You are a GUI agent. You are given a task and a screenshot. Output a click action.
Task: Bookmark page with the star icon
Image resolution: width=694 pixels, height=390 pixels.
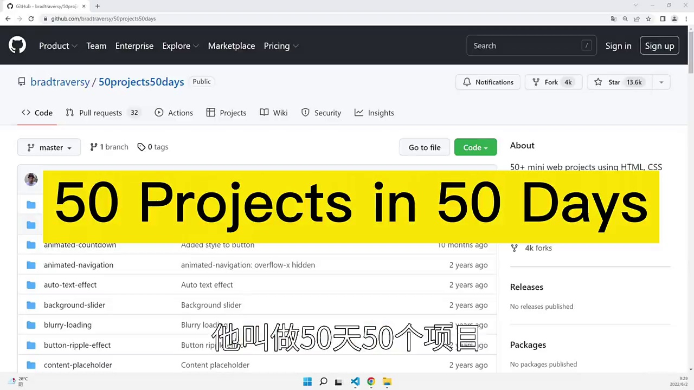pos(648,18)
